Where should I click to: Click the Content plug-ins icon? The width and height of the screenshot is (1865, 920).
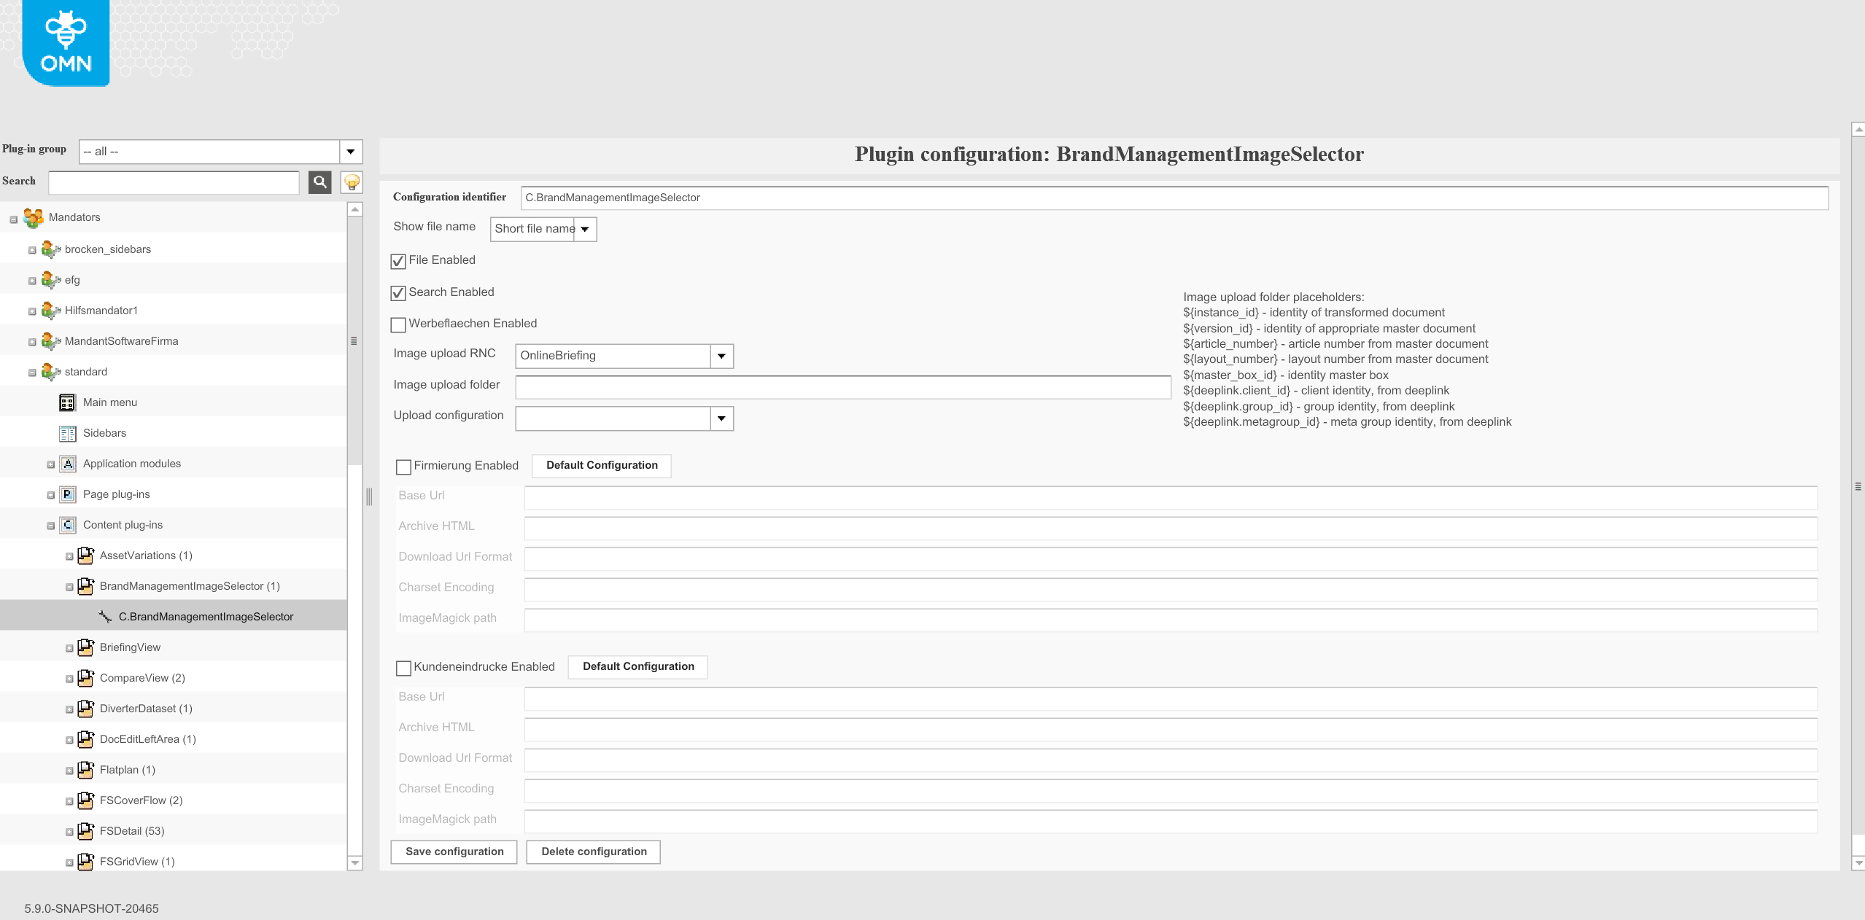(x=67, y=525)
